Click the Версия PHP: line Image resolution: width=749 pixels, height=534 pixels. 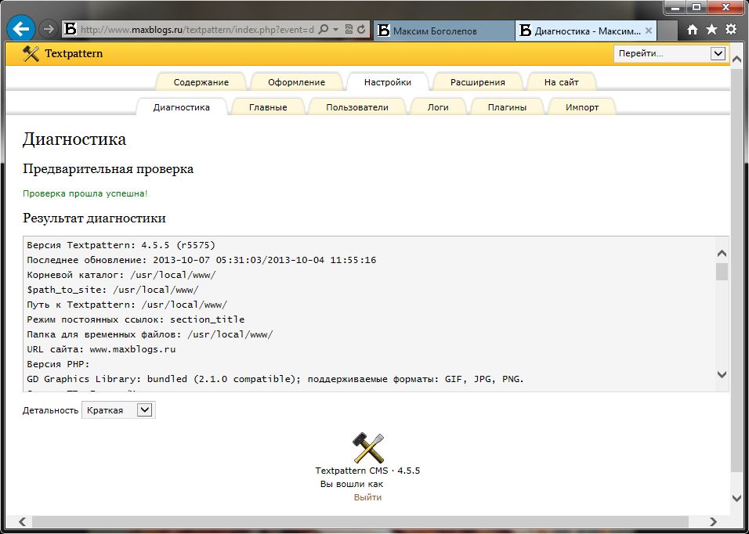(x=58, y=364)
